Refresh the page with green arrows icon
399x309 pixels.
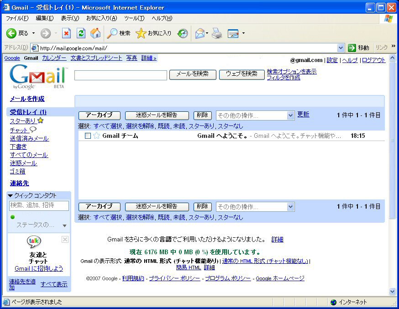pyautogui.click(x=81, y=33)
